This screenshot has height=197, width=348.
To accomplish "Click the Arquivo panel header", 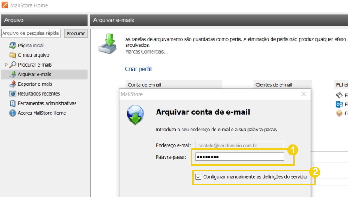I will tap(44, 20).
